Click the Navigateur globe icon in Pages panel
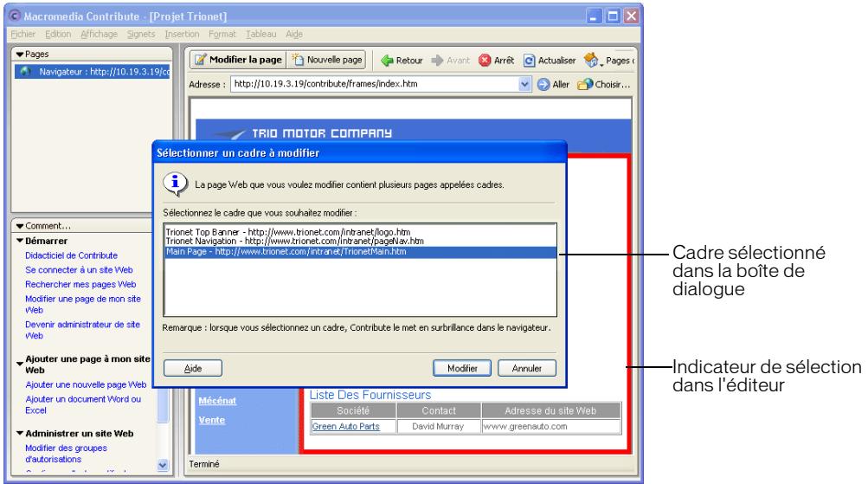Image resolution: width=868 pixels, height=484 pixels. (x=25, y=72)
